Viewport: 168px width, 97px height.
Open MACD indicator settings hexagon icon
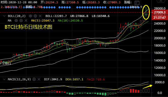tap(34, 79)
